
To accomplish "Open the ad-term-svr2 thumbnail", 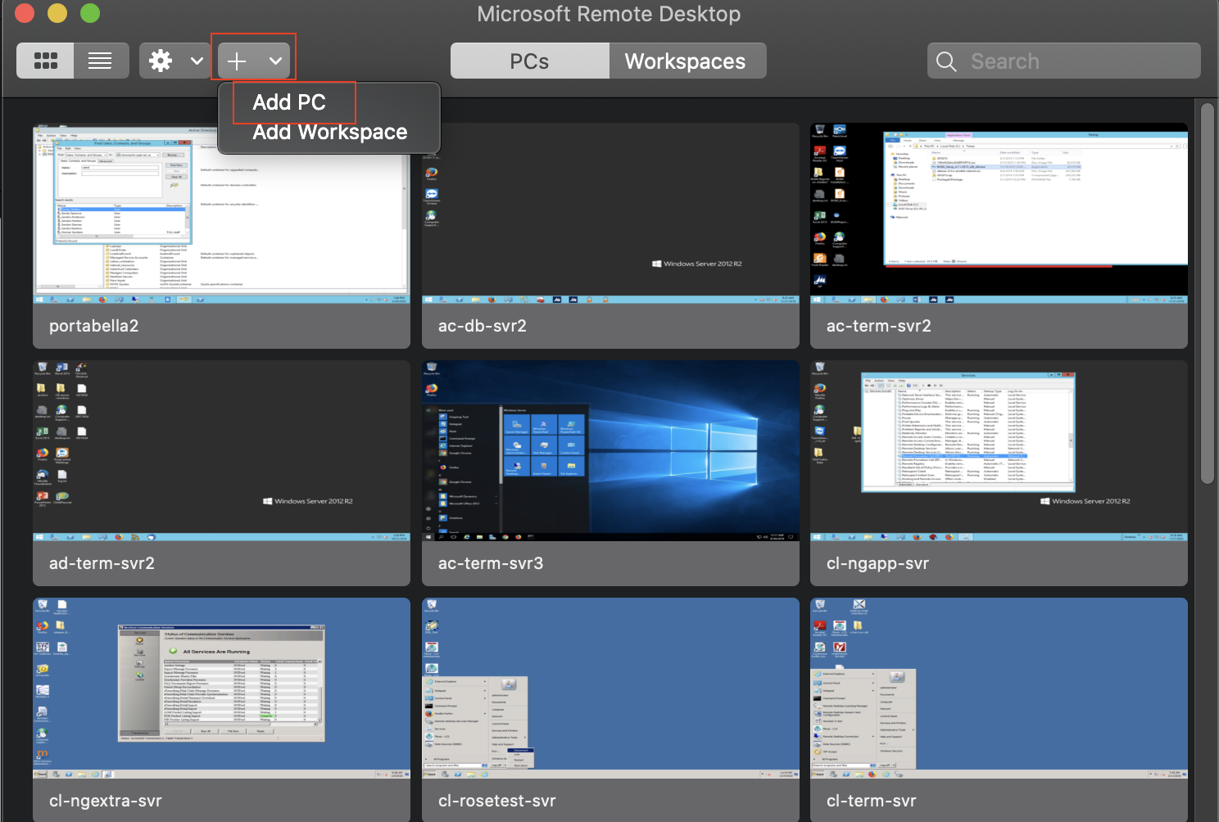I will (x=221, y=451).
